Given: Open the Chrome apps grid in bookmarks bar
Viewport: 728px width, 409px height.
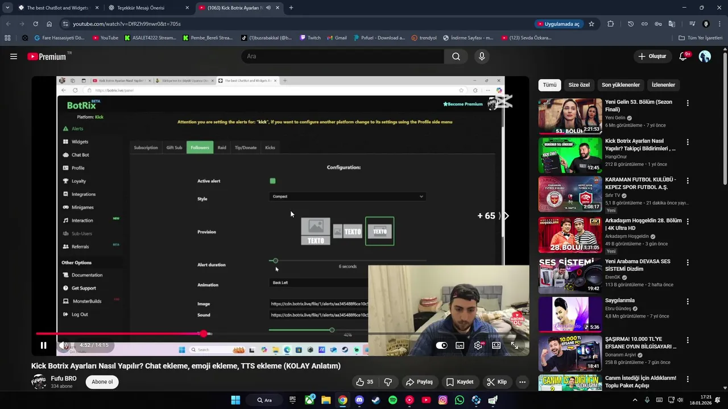Looking at the screenshot, I should coord(7,38).
